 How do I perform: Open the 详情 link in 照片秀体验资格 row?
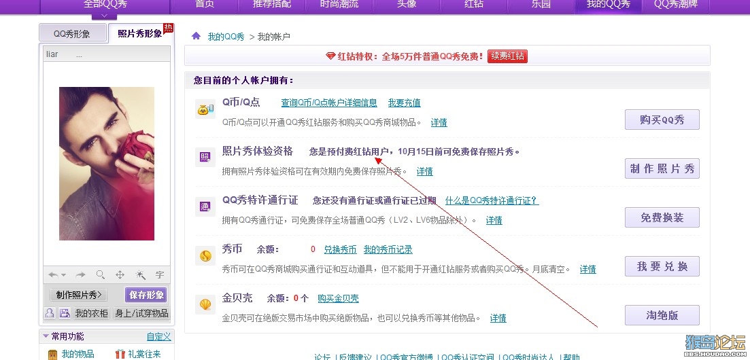pyautogui.click(x=425, y=172)
